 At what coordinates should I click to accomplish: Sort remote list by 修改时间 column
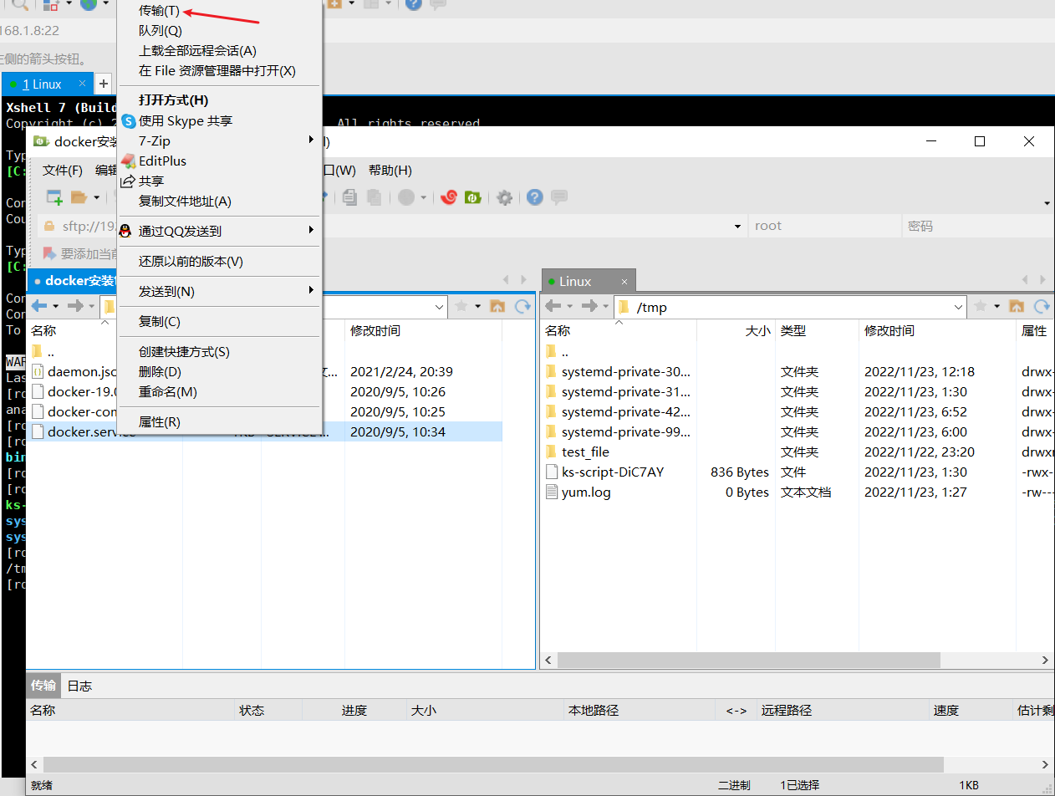(x=937, y=331)
